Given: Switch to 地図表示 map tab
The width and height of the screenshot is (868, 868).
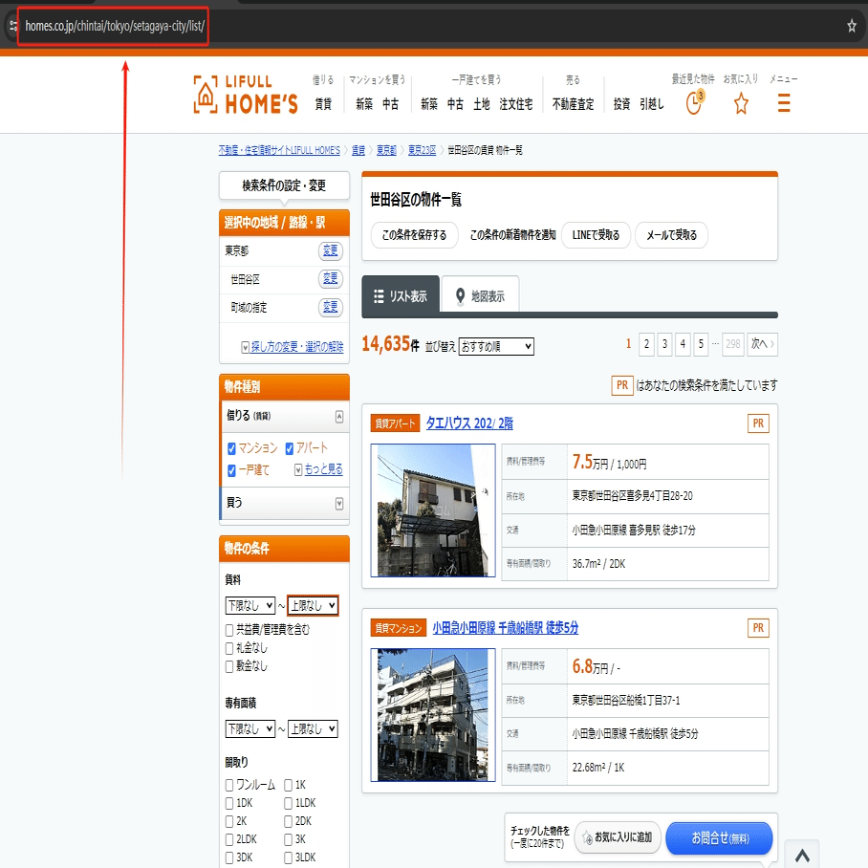Looking at the screenshot, I should coord(480,295).
